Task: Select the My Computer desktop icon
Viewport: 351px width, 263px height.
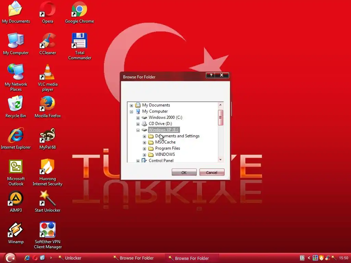Action: (16, 44)
